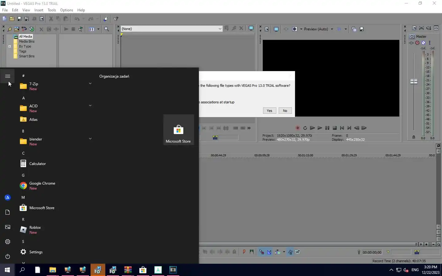Open the View menu
Viewport: 442px width, 276px height.
click(26, 10)
